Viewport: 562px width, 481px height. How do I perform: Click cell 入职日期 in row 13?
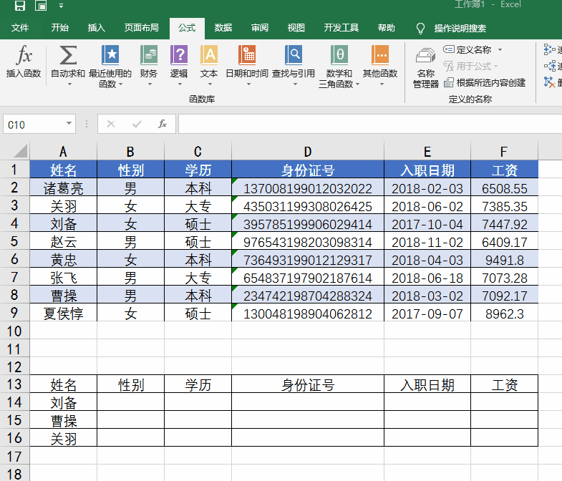click(427, 384)
